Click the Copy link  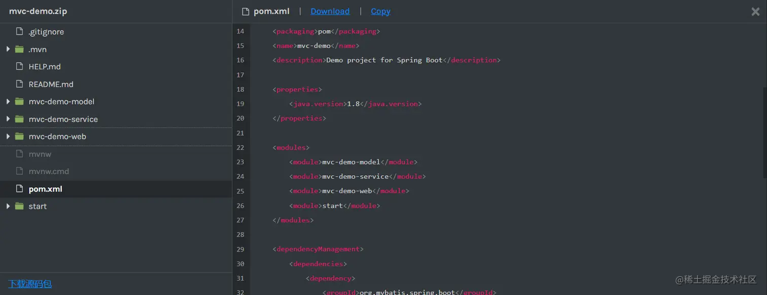coord(380,11)
